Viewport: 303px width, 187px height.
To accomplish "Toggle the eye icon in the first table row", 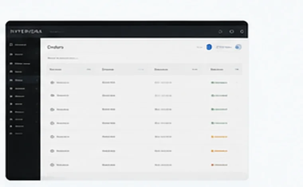I will click(x=52, y=82).
